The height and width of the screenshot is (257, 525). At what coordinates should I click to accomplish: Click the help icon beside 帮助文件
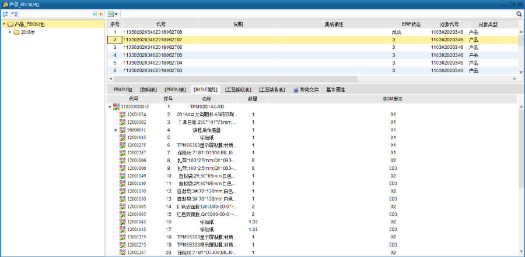(295, 90)
